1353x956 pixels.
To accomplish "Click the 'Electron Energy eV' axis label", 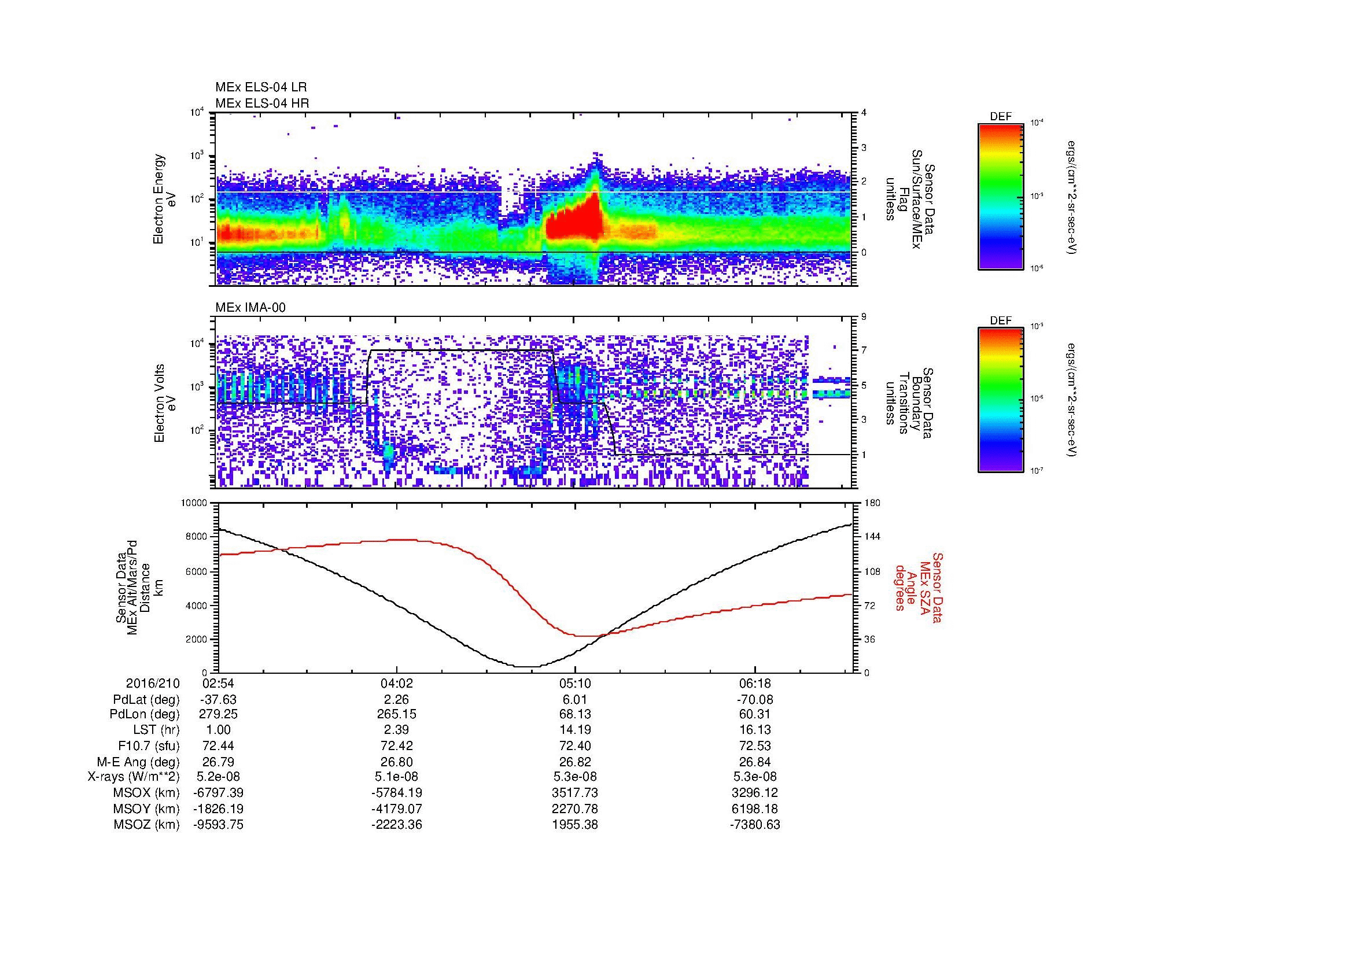I will [x=165, y=199].
